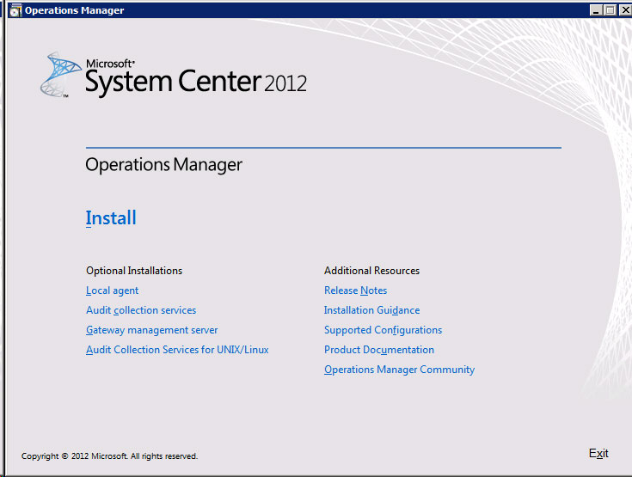Screen dimensions: 632x477
Task: Open the Release Notes link
Action: [x=355, y=290]
